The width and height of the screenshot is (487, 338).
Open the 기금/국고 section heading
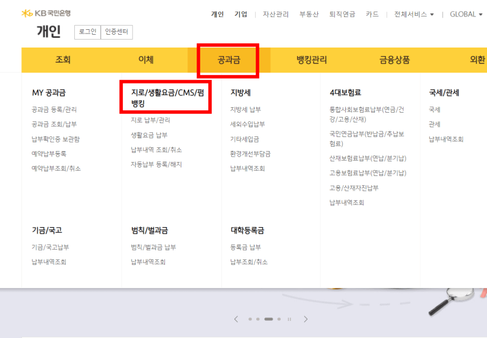[x=47, y=230]
